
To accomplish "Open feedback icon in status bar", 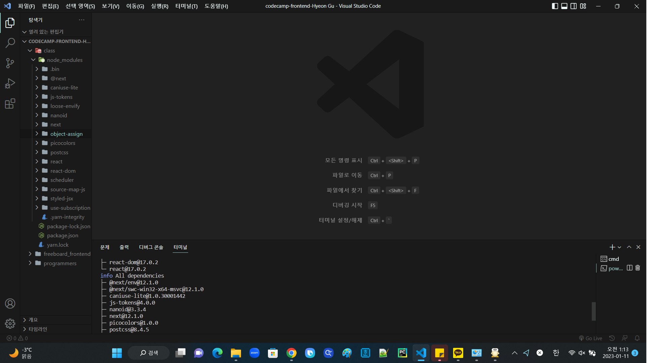I will pos(624,338).
